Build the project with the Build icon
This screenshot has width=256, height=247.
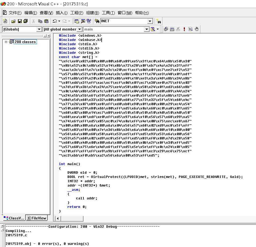click(x=172, y=29)
